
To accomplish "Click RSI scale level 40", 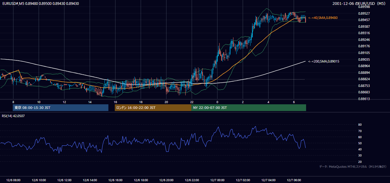I will 360,149.
